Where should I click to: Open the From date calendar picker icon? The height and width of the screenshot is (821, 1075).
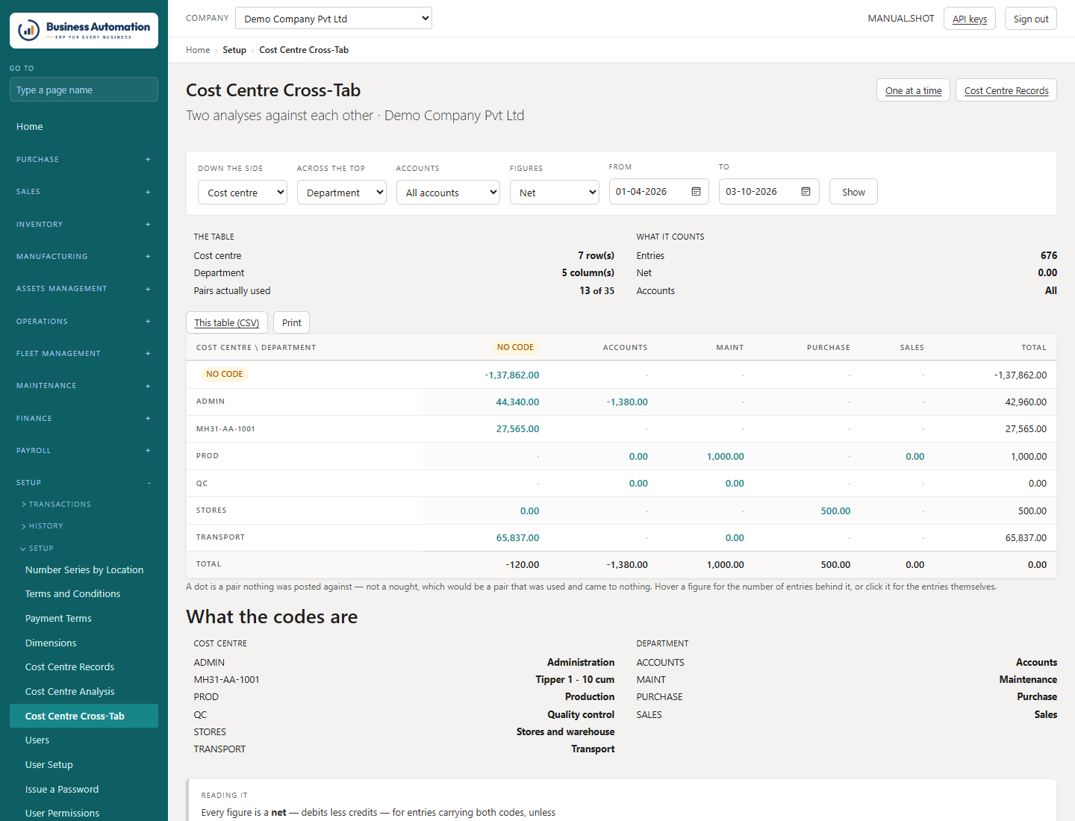pyautogui.click(x=696, y=192)
